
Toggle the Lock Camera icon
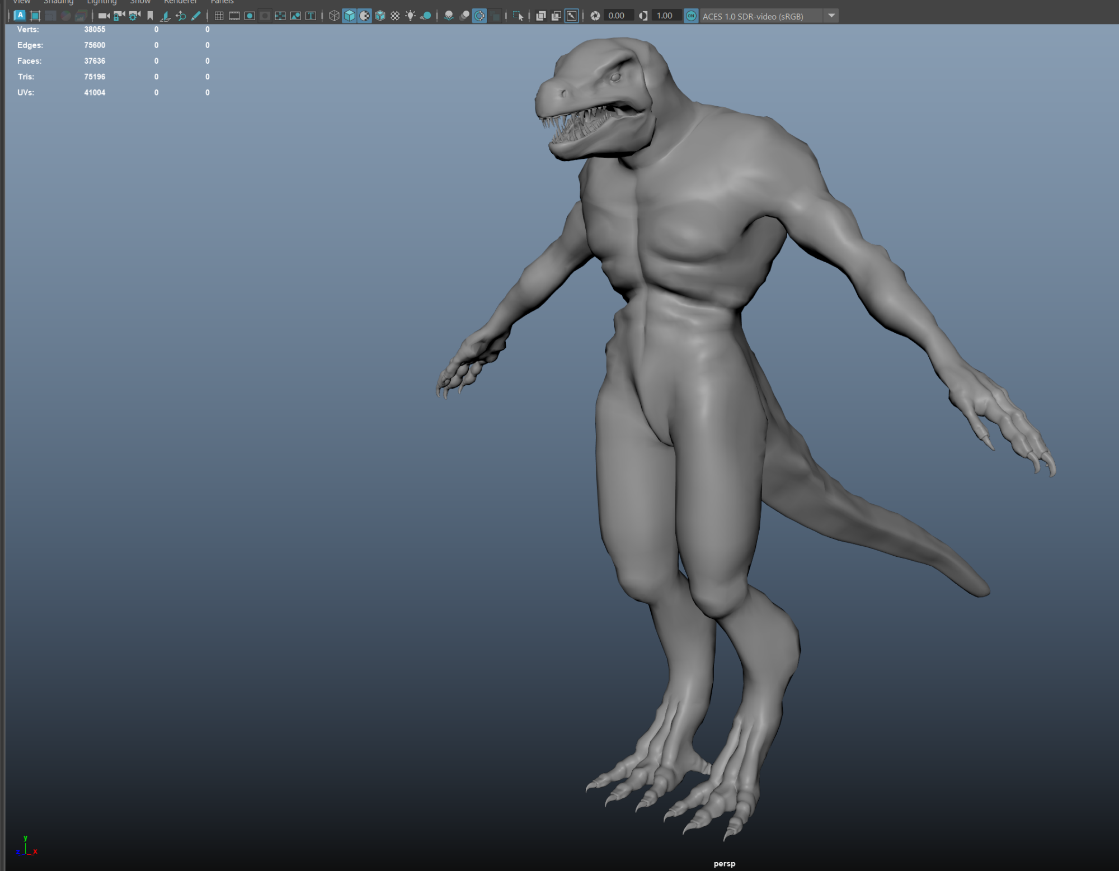click(119, 16)
